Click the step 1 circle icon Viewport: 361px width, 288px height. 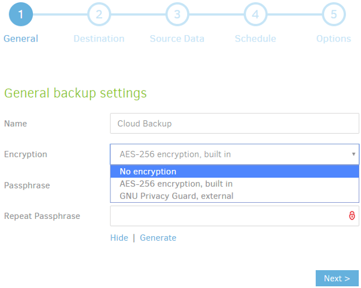pos(21,14)
